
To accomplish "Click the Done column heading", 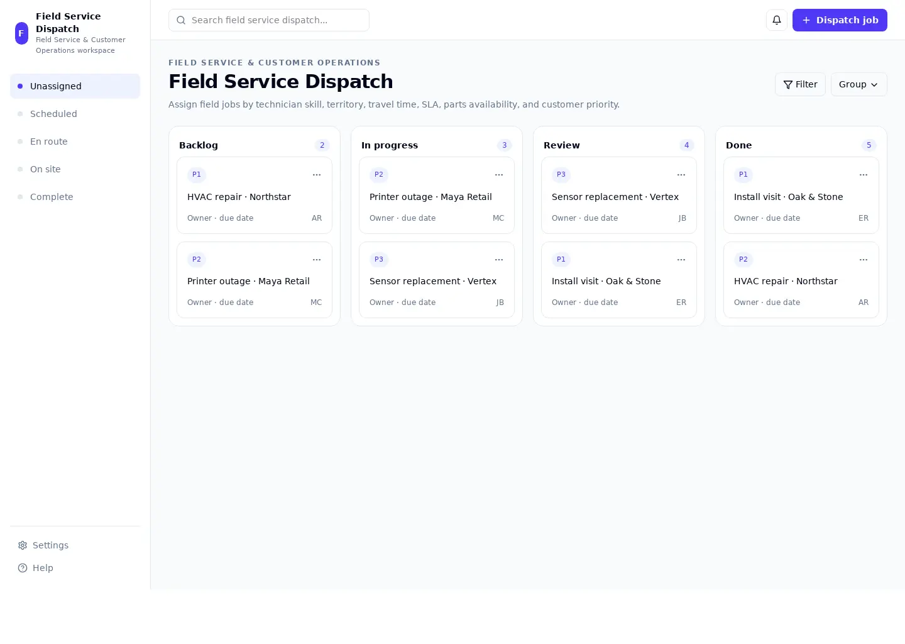I will pos(739,145).
